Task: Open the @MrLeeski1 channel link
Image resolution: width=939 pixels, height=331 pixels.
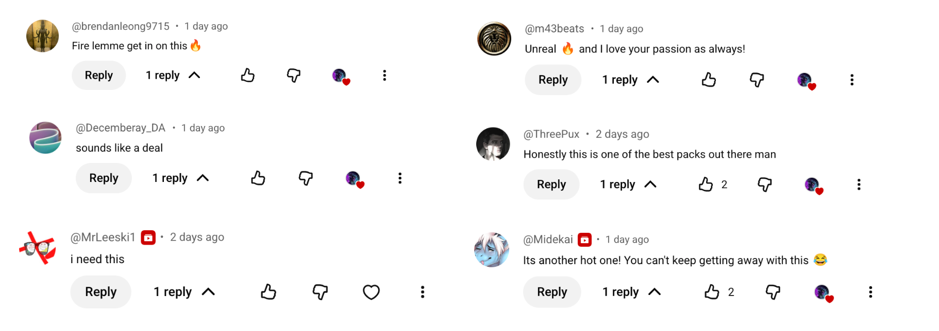Action: 103,237
